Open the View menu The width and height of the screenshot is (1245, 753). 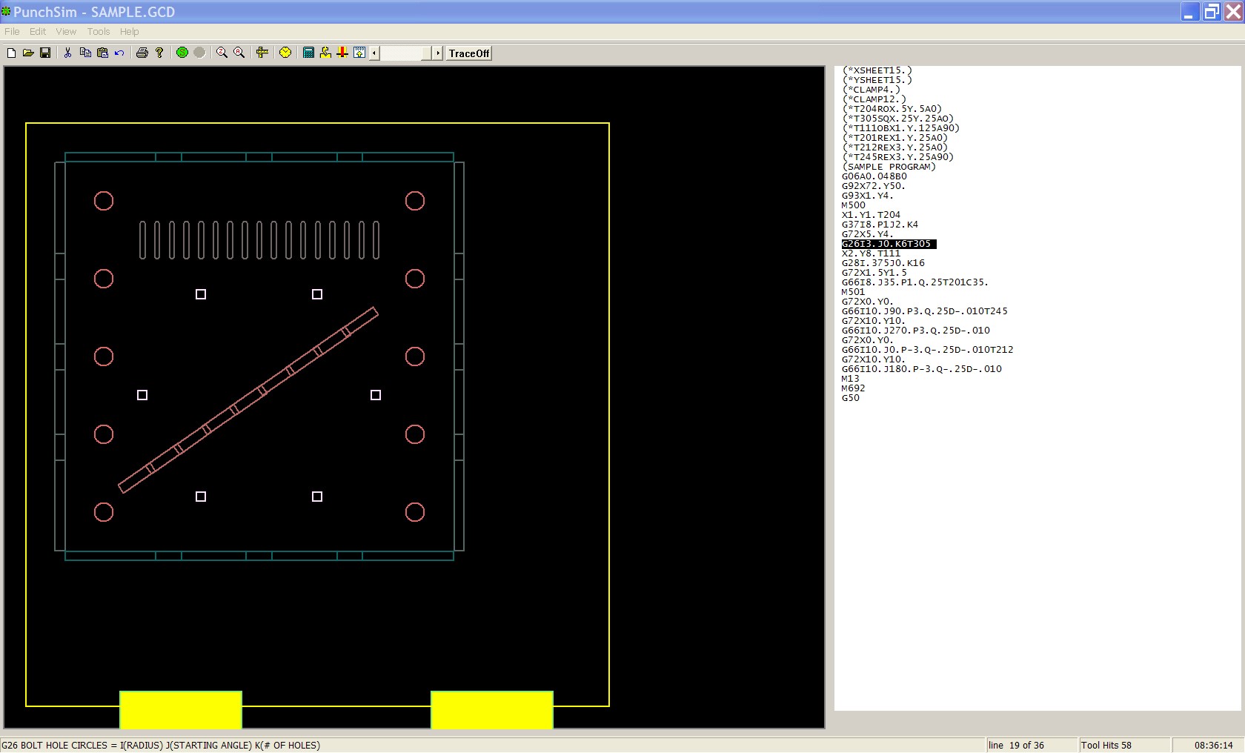65,31
